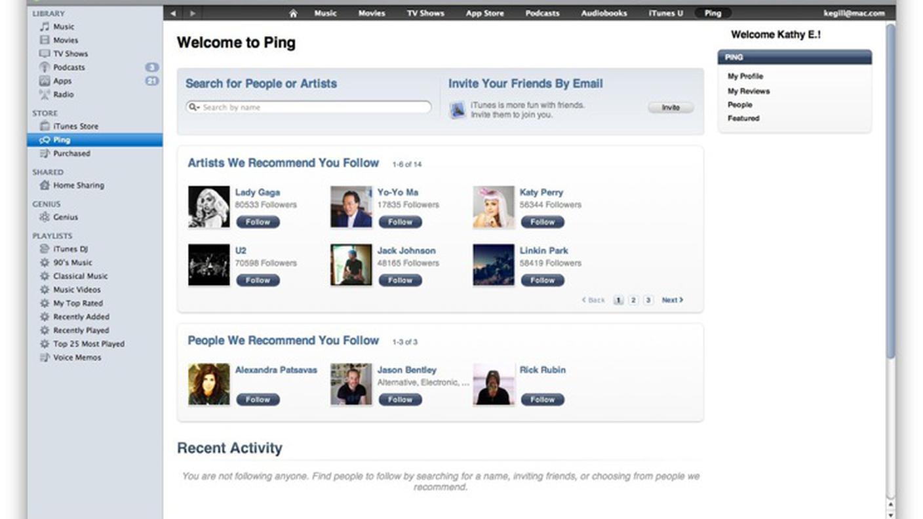Click the Next link for more artists
The width and height of the screenshot is (923, 519).
(672, 300)
